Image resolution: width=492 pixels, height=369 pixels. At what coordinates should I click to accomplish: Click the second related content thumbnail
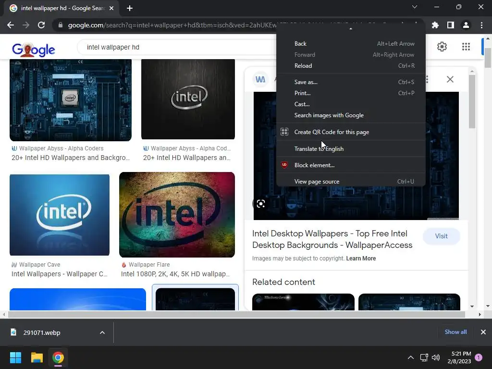click(409, 302)
